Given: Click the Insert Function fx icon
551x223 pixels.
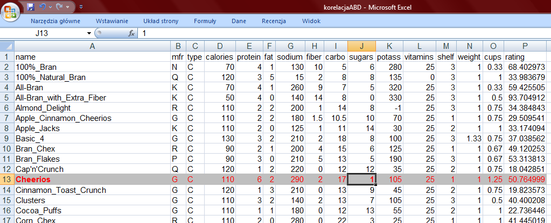Looking at the screenshot, I should tap(132, 33).
